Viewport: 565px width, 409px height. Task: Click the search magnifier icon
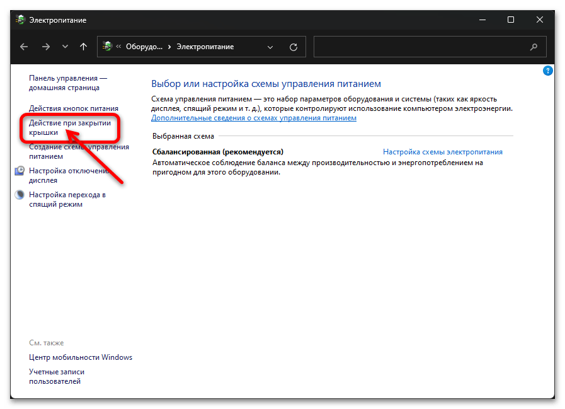click(x=534, y=47)
